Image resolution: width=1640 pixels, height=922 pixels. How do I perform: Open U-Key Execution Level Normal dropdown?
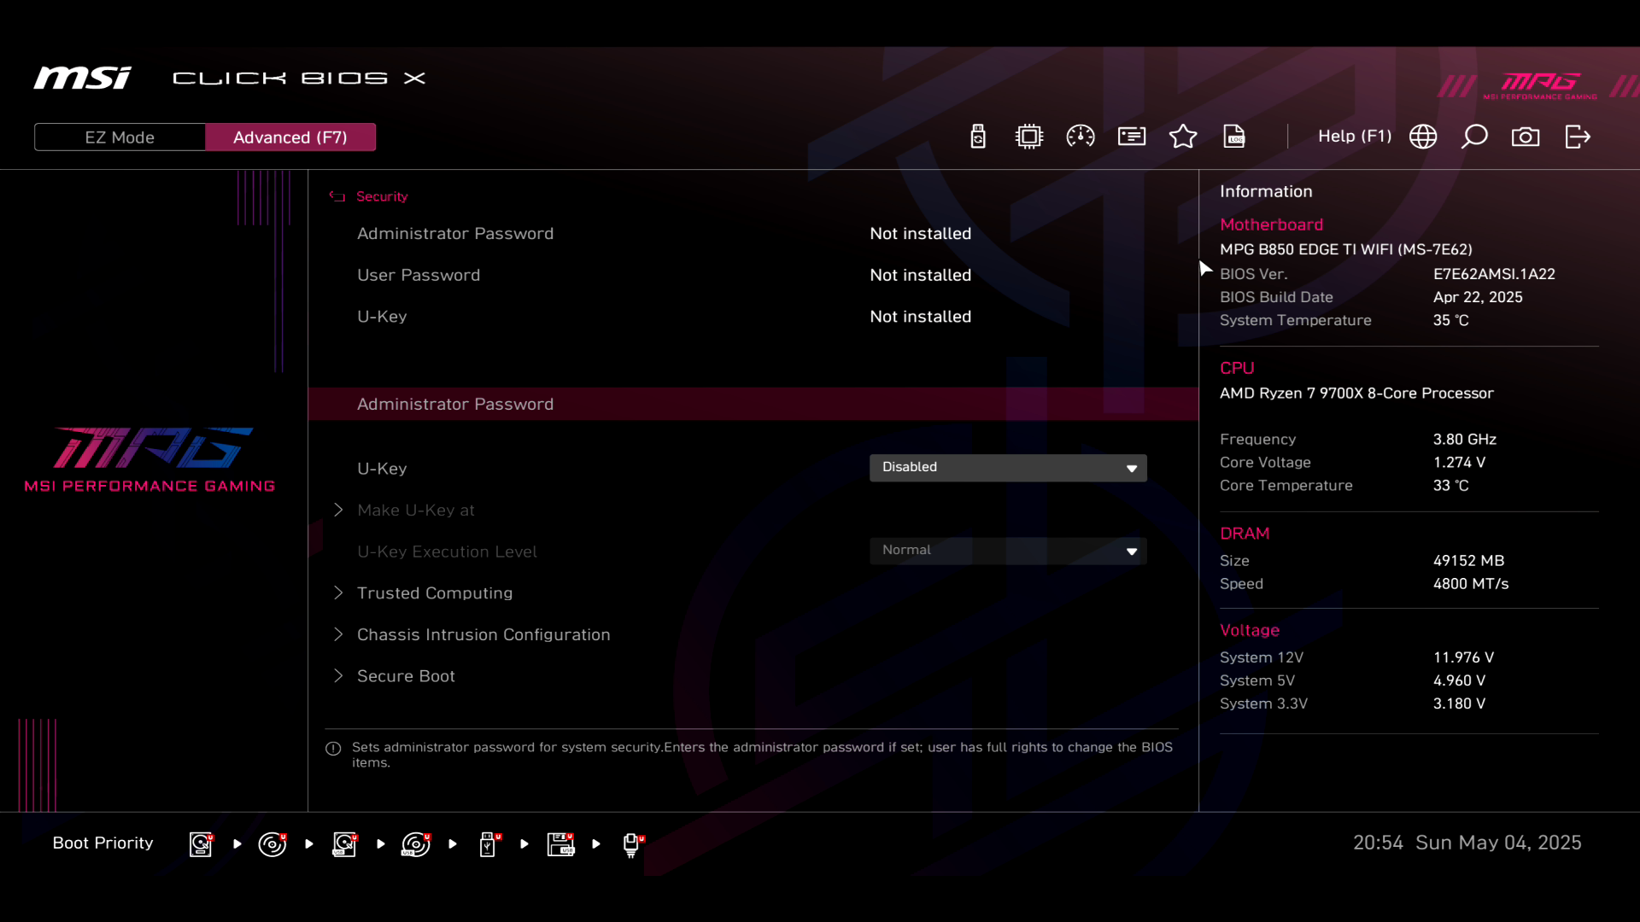pyautogui.click(x=1008, y=551)
